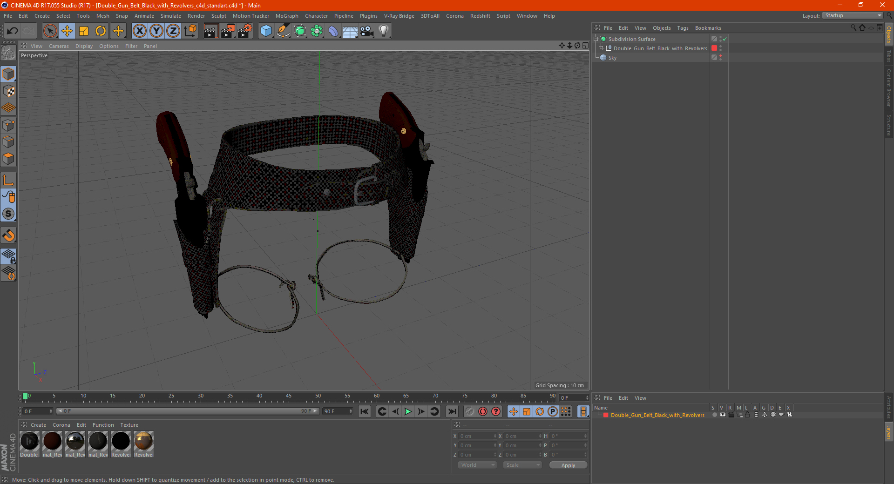Open the Takes side tab

coord(889,56)
